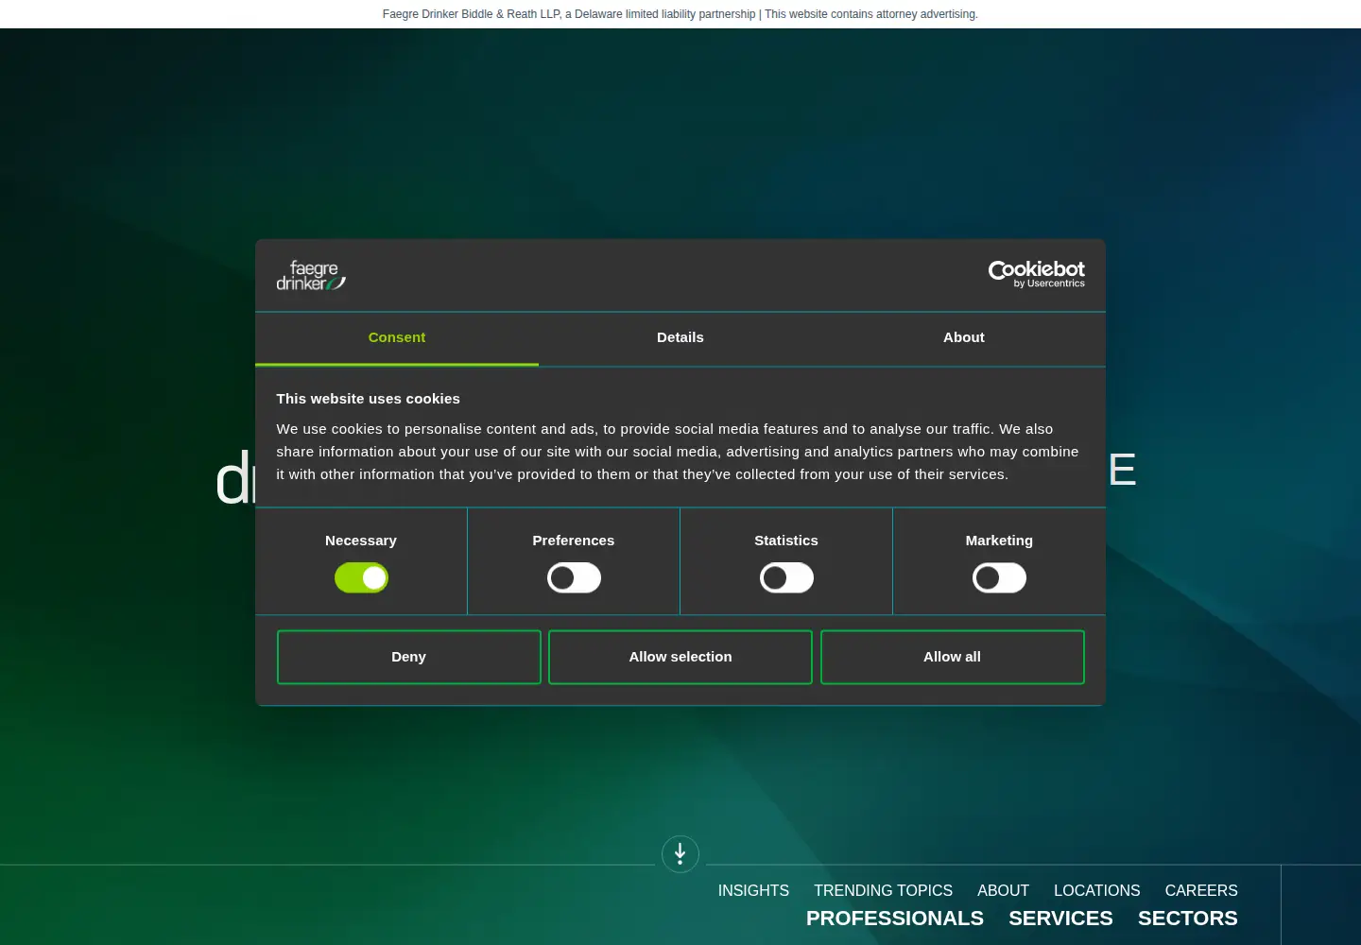
Task: Open the Professionals menu item
Action: (x=894, y=919)
